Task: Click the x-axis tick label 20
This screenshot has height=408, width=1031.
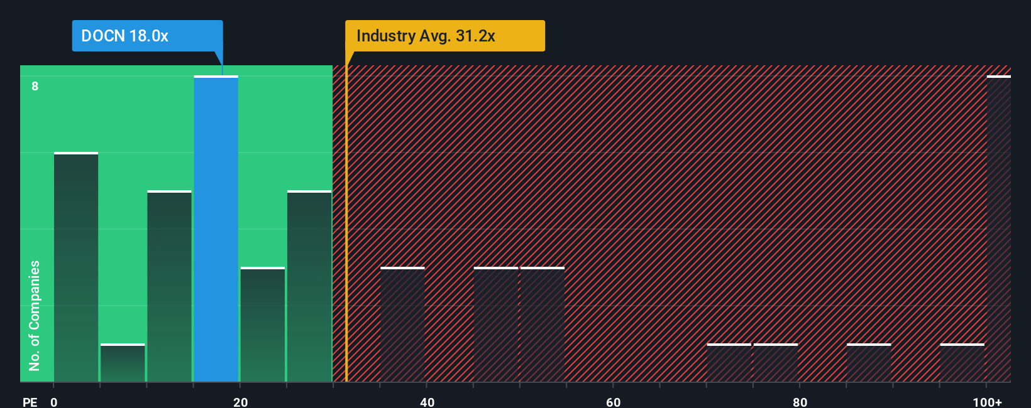Action: [241, 402]
